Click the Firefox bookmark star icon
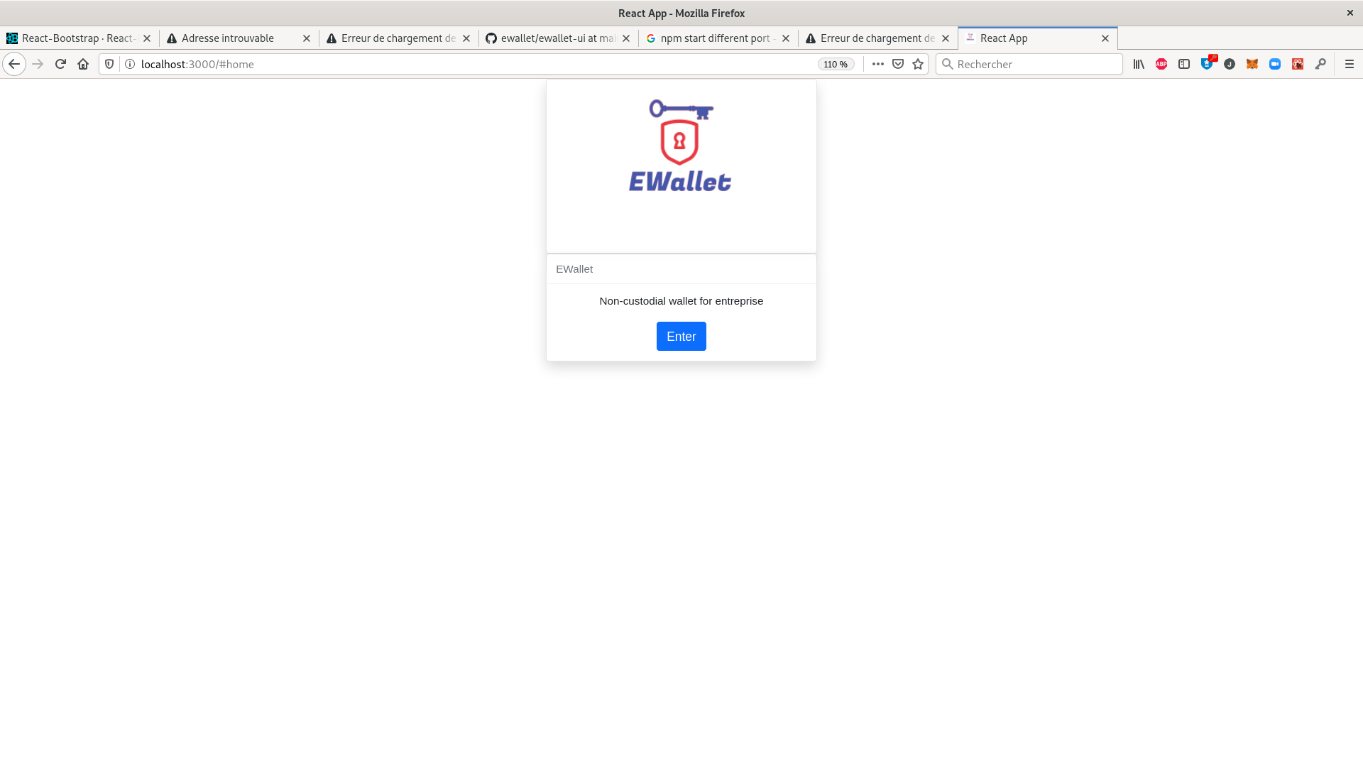Screen dimensions: 1363x767 pos(917,64)
